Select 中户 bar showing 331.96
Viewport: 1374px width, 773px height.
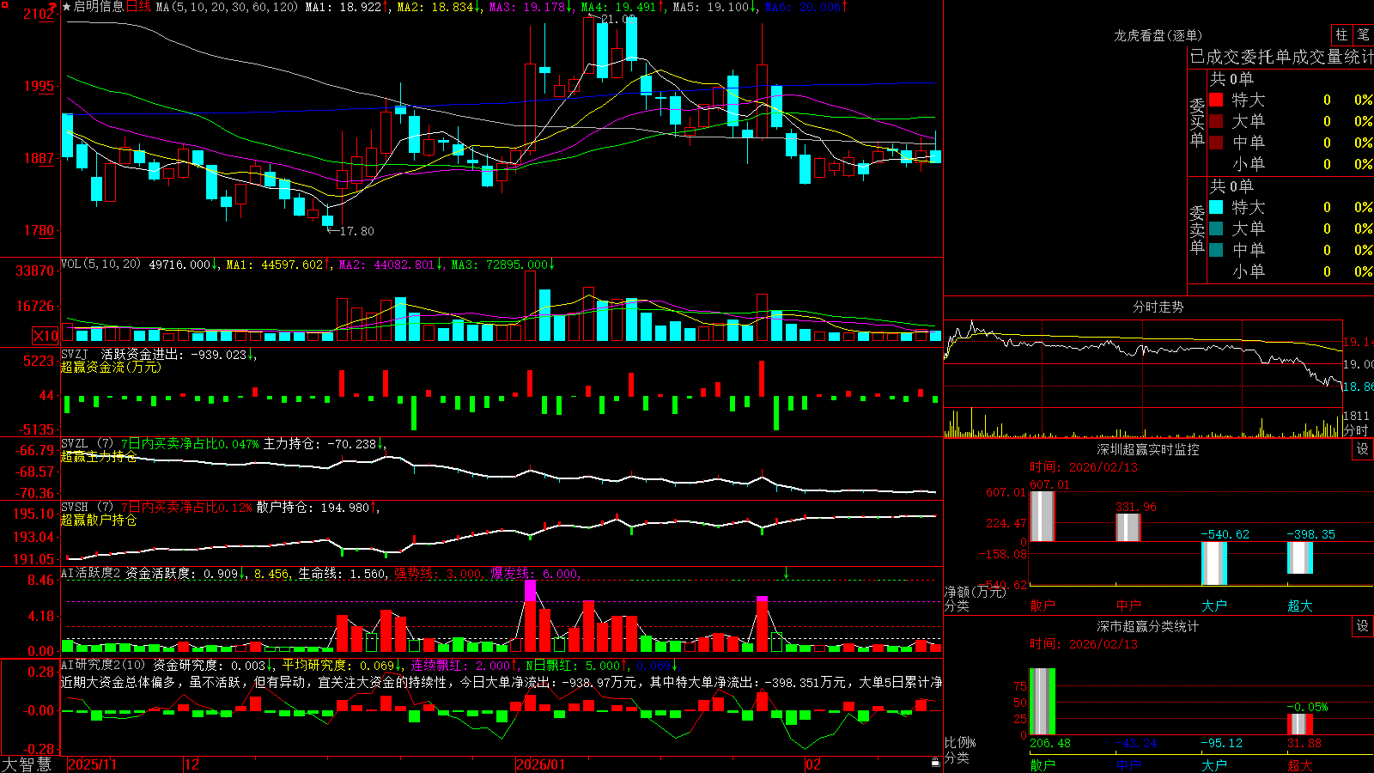pyautogui.click(x=1128, y=527)
